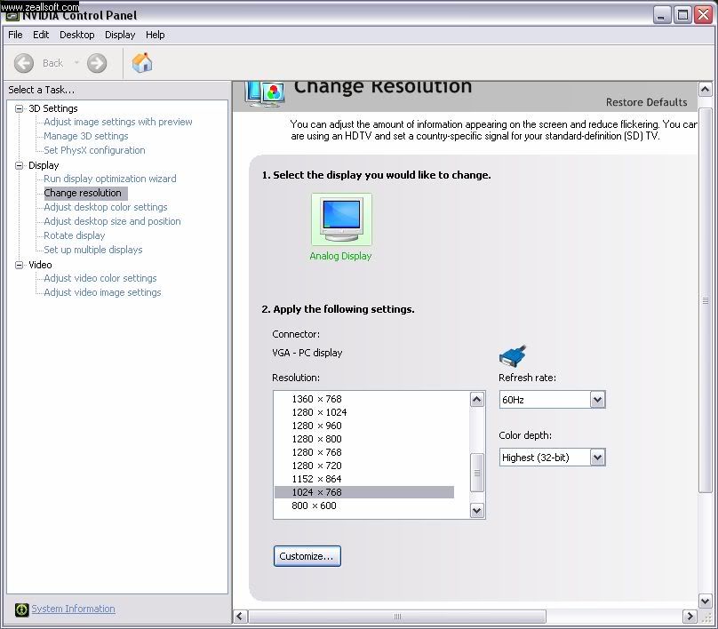This screenshot has height=629, width=718.
Task: Open the Help menu
Action: pyautogui.click(x=156, y=35)
